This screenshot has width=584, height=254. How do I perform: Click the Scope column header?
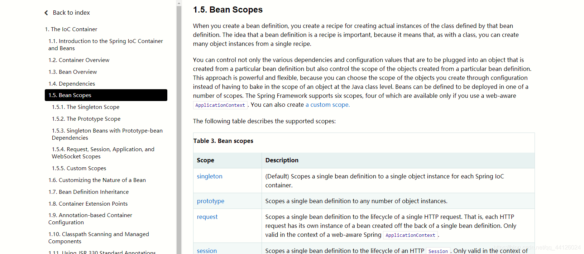206,160
